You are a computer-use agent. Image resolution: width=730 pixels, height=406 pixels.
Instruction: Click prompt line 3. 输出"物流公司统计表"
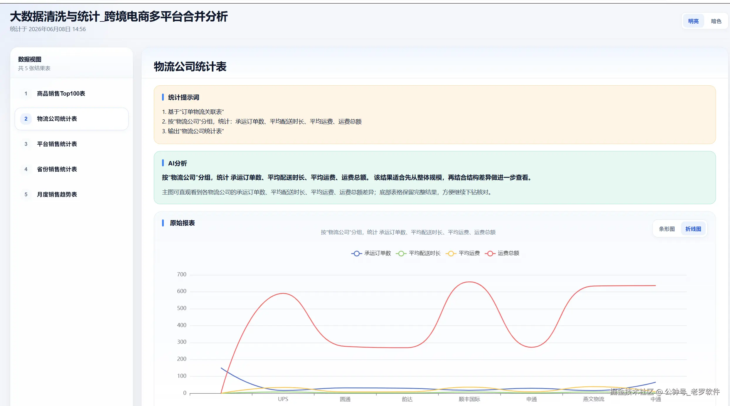(x=193, y=131)
